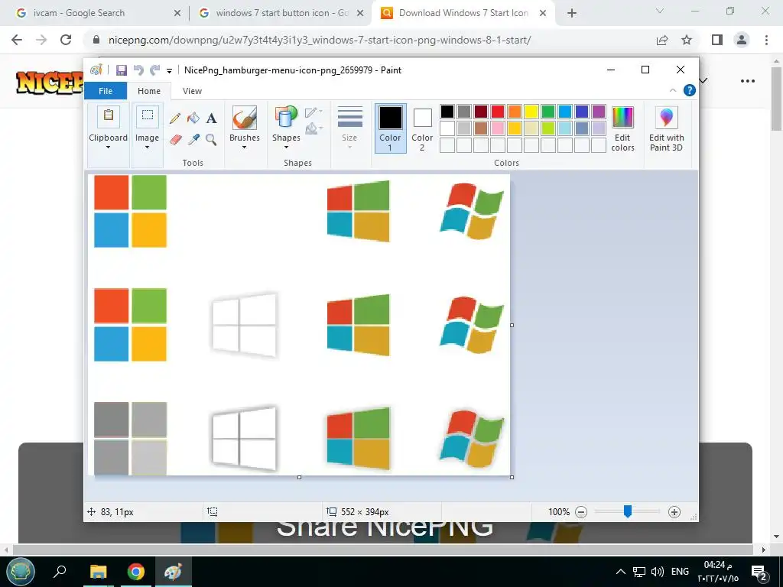783x587 pixels.
Task: Click the Size line thickness icon
Action: coord(349,117)
